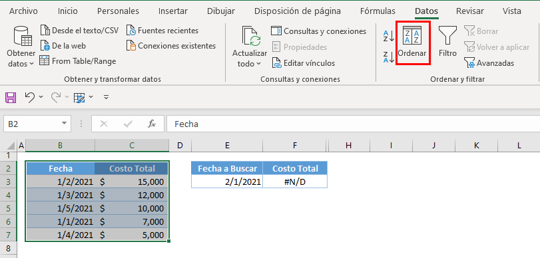
Task: Open the Personales tab
Action: [118, 11]
